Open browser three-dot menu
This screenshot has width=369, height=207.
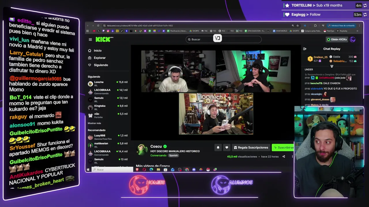pos(359,26)
